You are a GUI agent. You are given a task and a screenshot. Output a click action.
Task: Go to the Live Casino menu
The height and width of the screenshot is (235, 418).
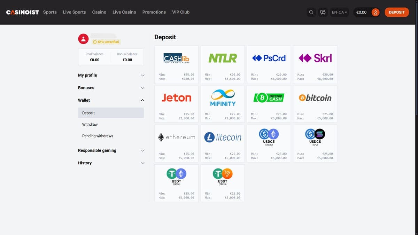(x=124, y=12)
